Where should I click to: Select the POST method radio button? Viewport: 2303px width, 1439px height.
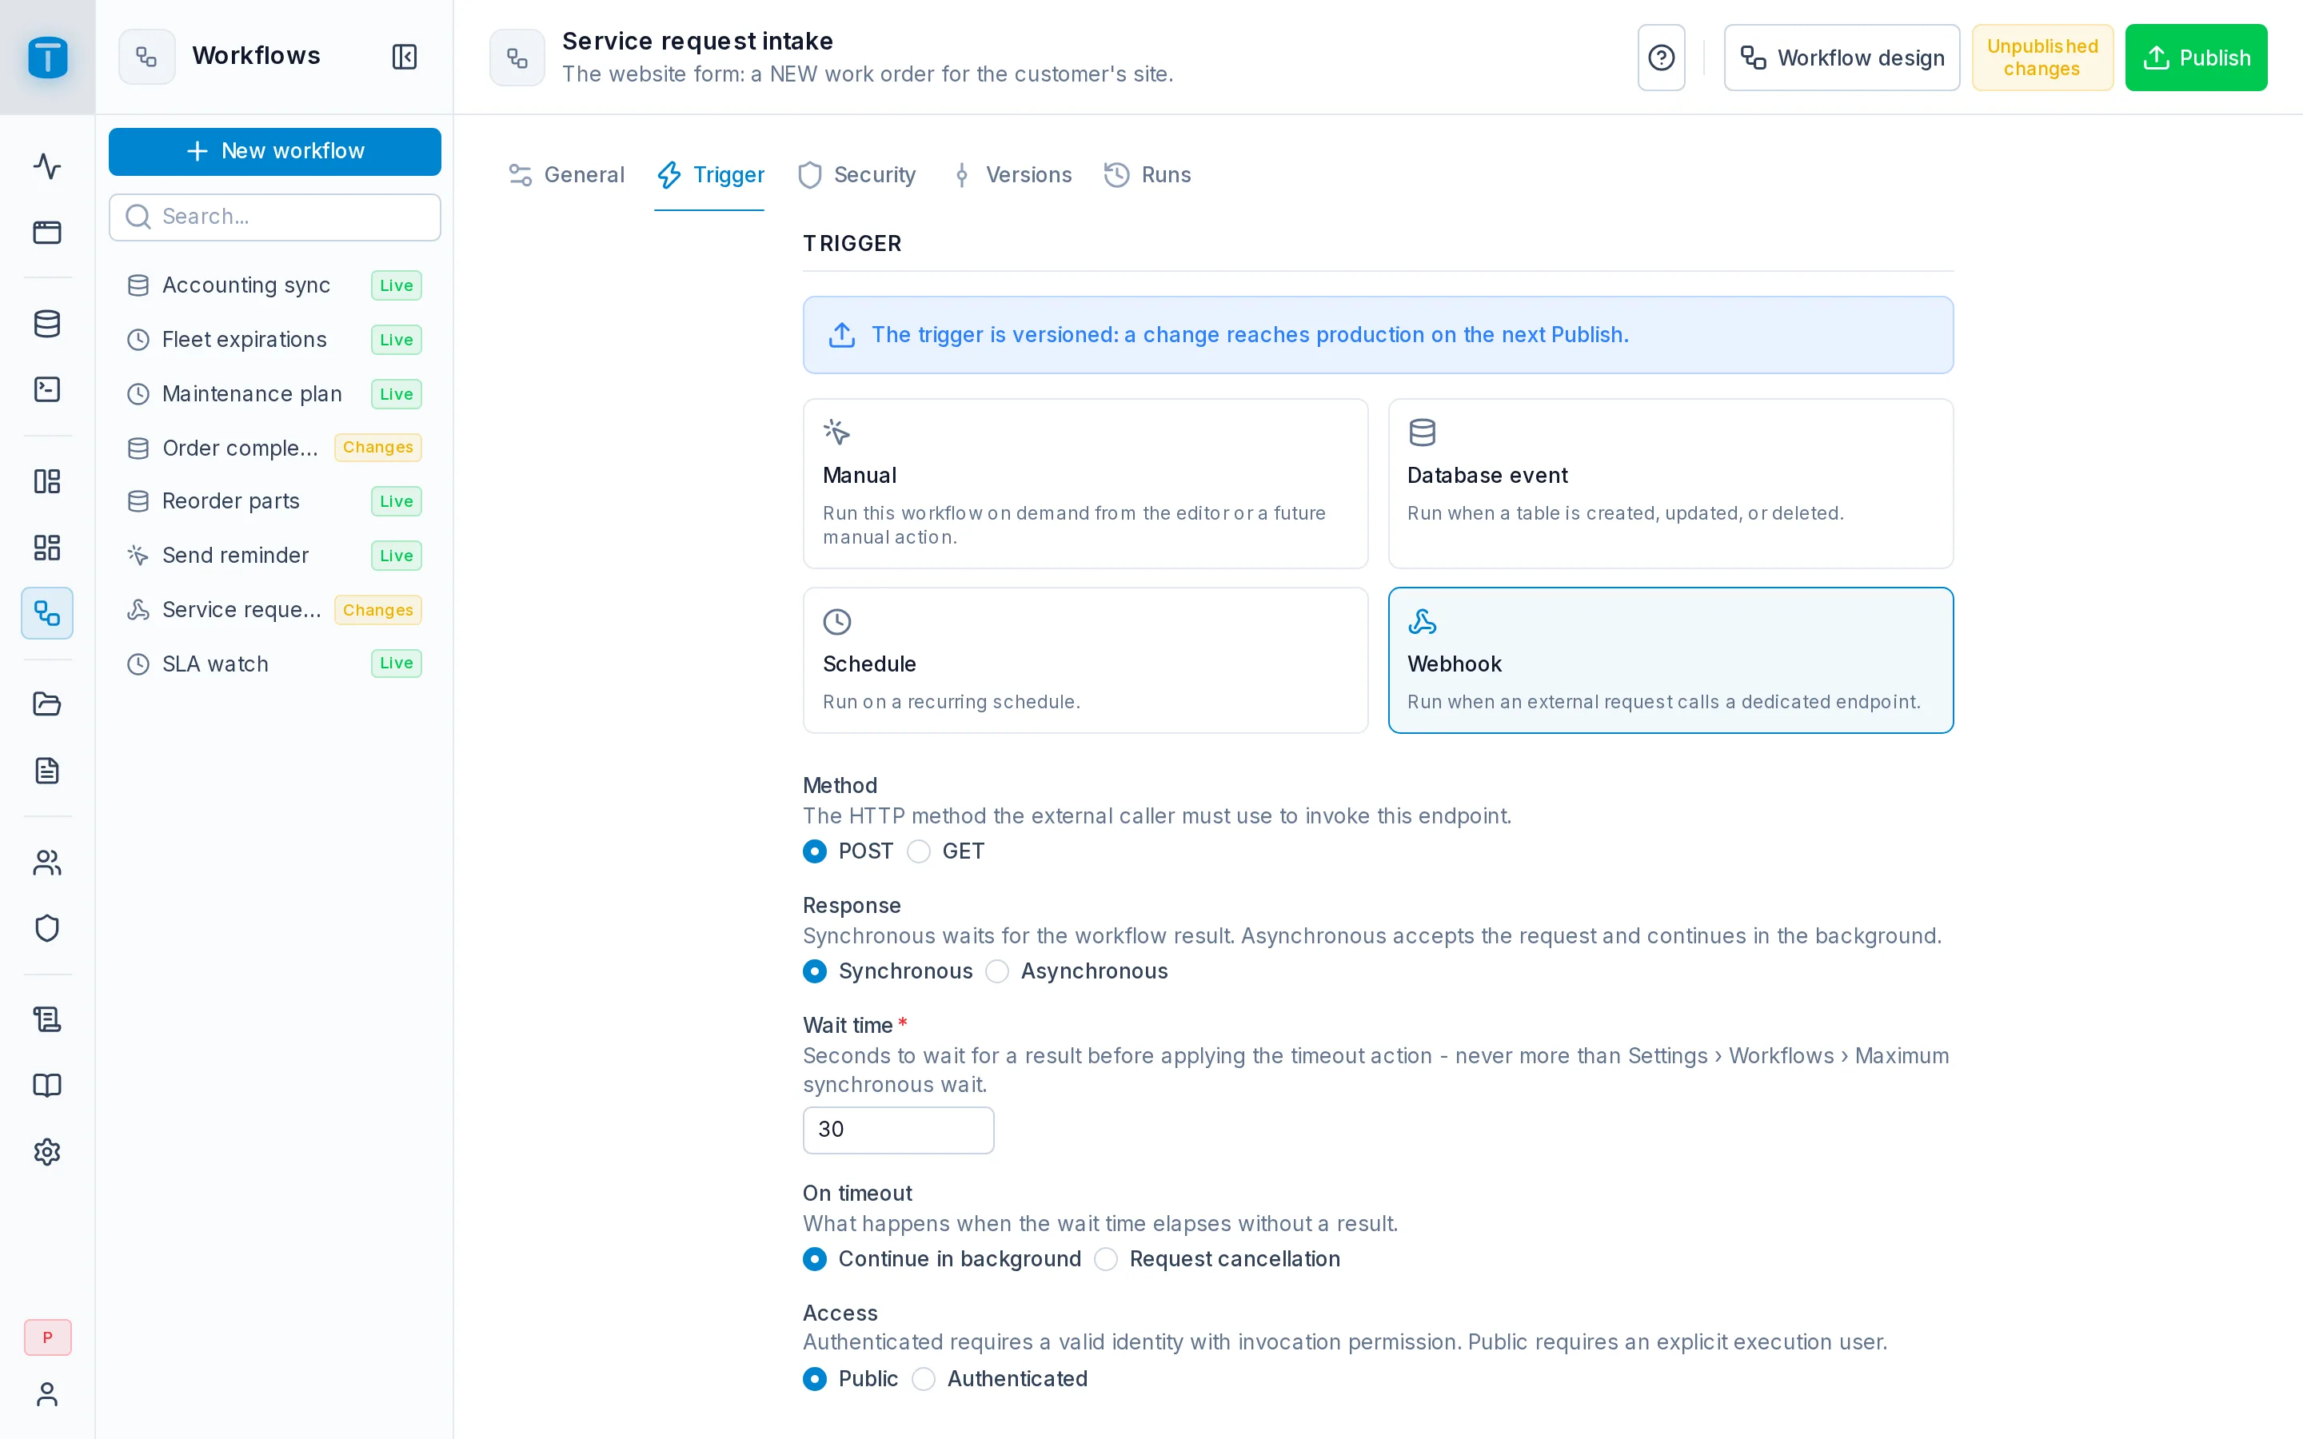pyautogui.click(x=815, y=851)
